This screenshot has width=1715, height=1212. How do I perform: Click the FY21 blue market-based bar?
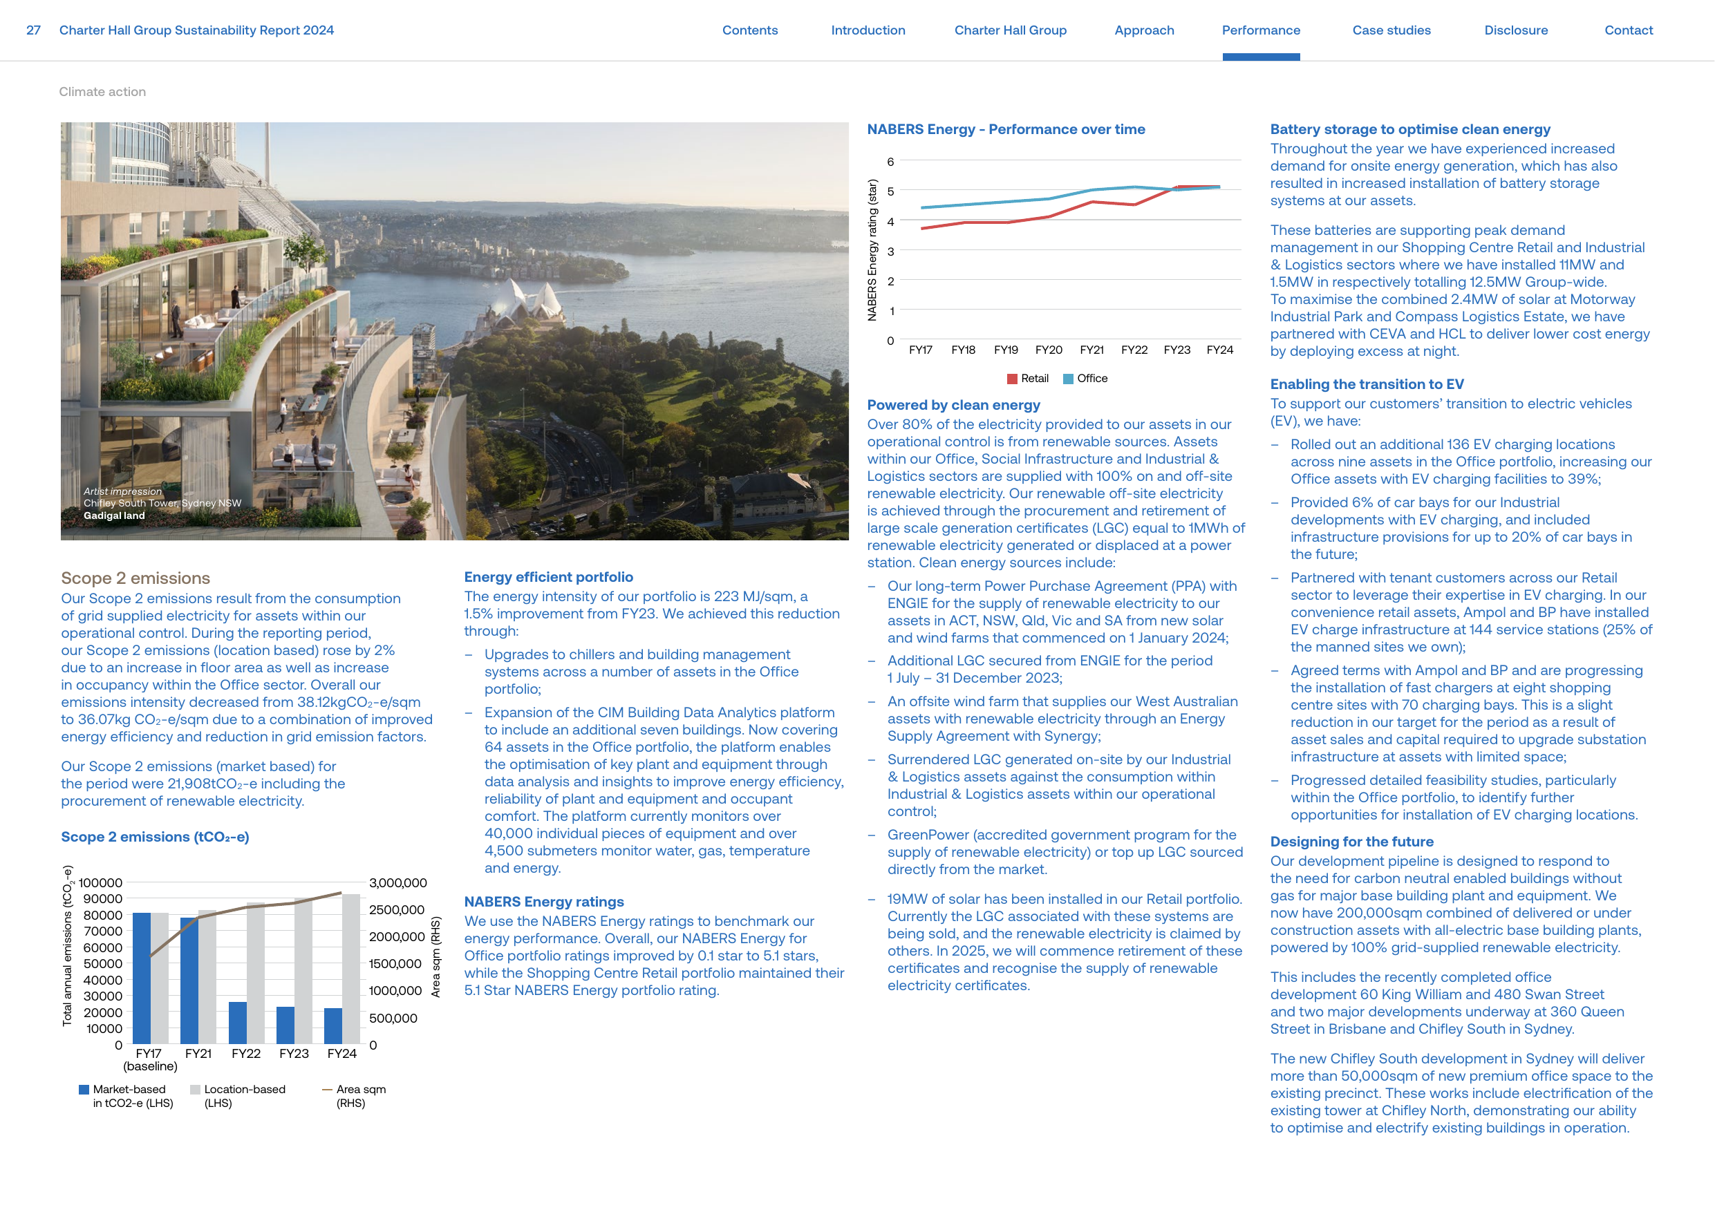click(x=189, y=981)
